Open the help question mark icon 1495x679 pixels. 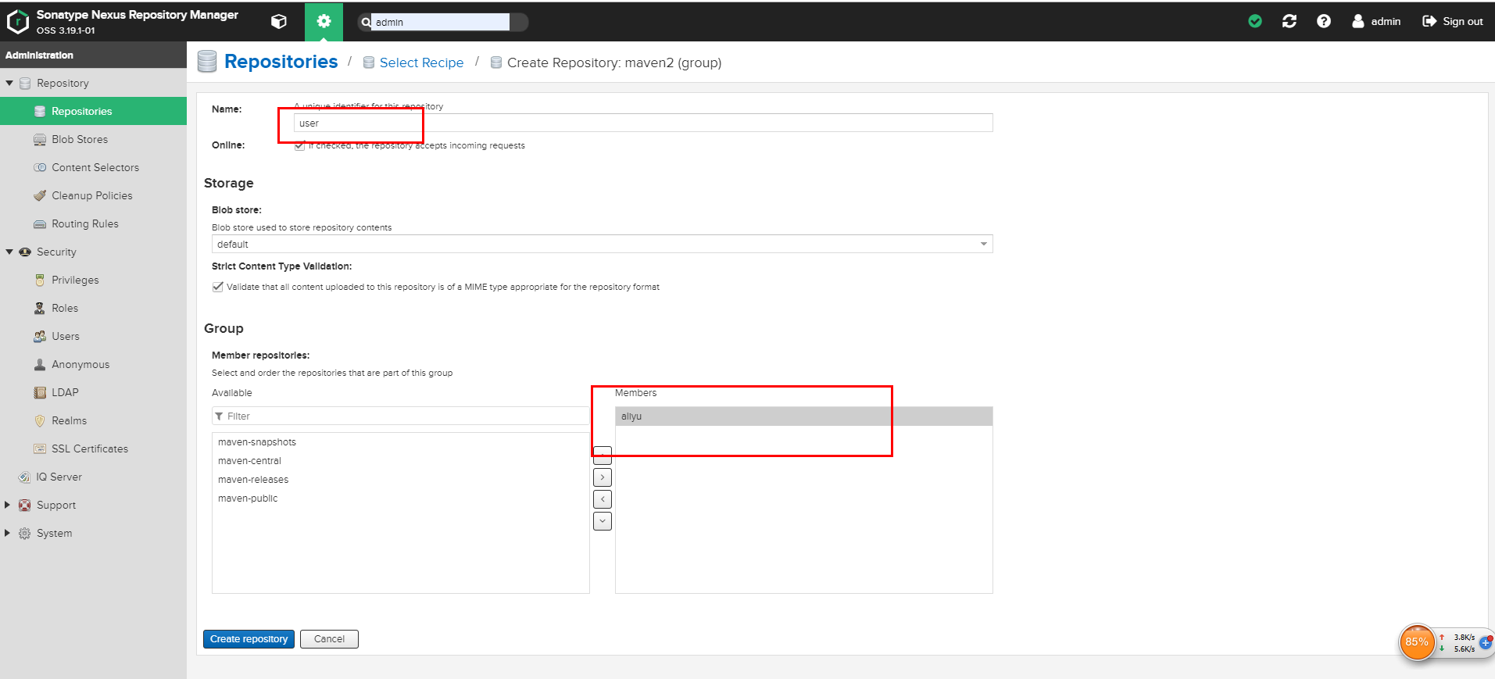click(x=1324, y=21)
